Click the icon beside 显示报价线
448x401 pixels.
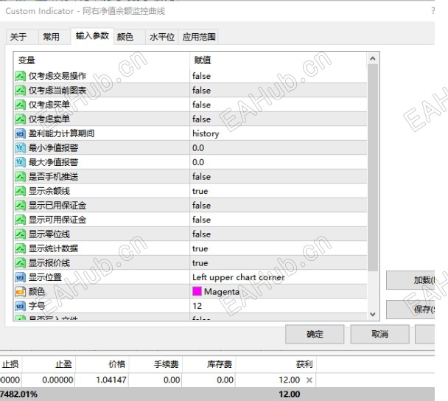(x=21, y=263)
